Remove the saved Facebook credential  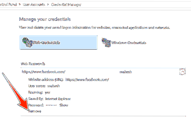(x=35, y=111)
